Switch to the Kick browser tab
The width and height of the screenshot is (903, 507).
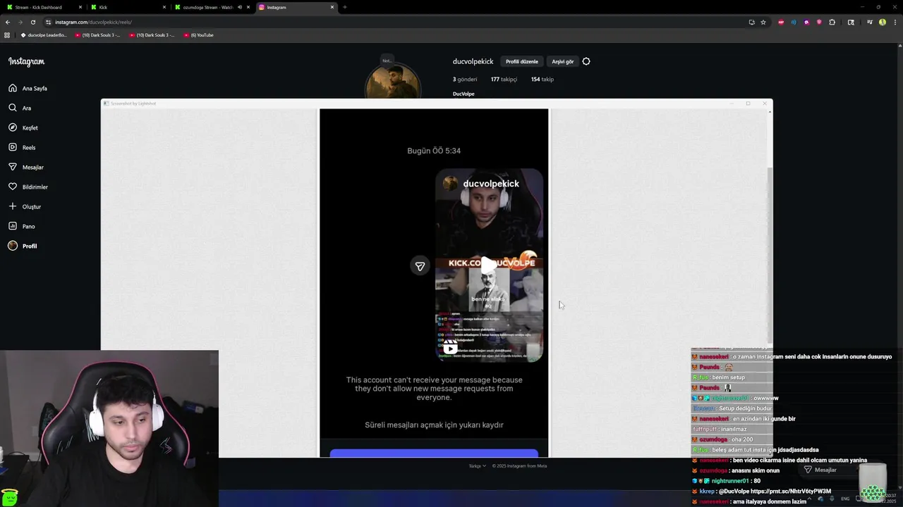pyautogui.click(x=128, y=7)
